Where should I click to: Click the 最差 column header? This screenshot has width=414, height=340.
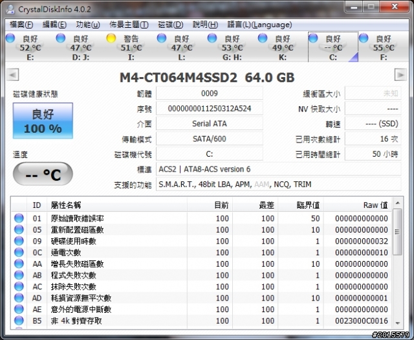click(256, 205)
